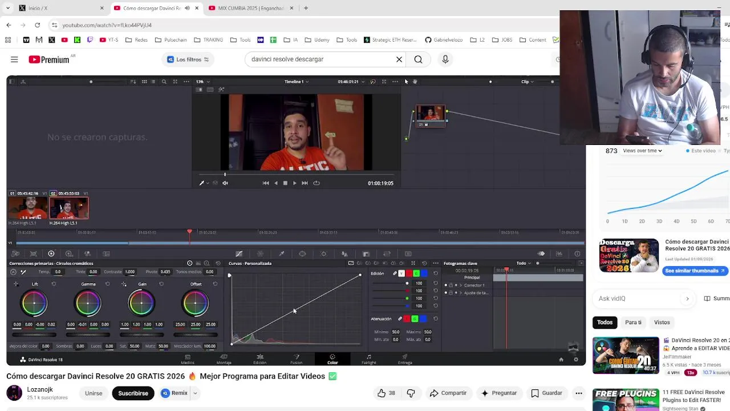
Task: Select the pointer tool in node editor
Action: point(406,82)
